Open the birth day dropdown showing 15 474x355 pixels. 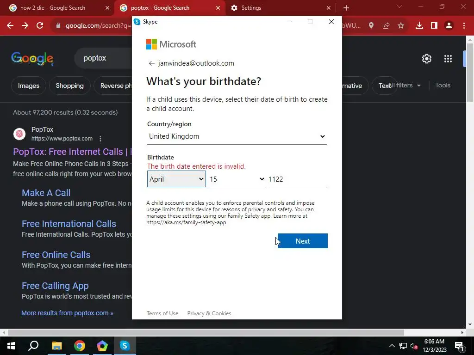coord(237,179)
